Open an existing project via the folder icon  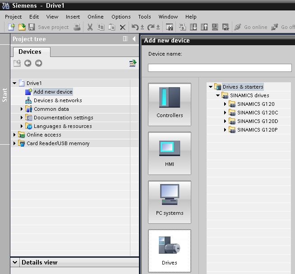click(22, 27)
